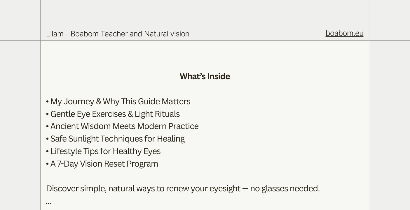Viewport: 410px width, 210px height.
Task: Select "My Journey & Why This Guide Matters" line
Action: [118, 101]
